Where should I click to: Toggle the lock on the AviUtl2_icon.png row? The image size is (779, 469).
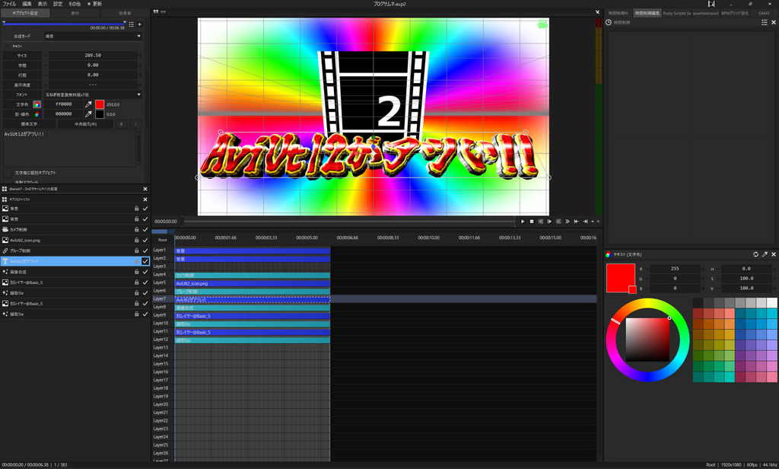coord(137,241)
